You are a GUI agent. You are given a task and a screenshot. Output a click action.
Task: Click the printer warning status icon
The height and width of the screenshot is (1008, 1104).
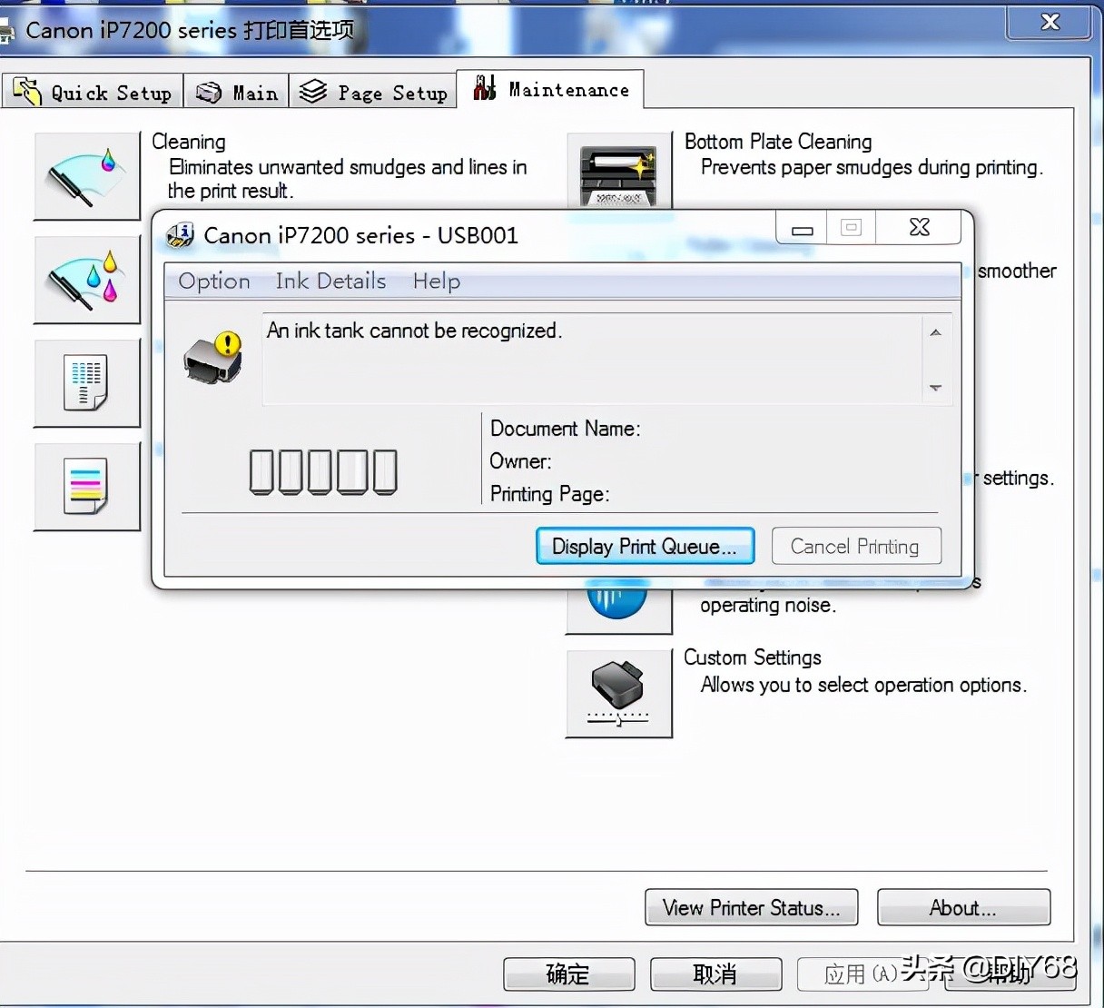pos(214,357)
